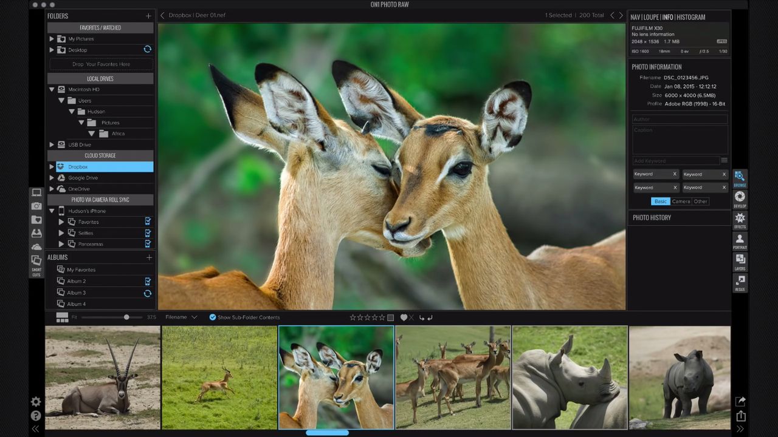Select the Basic metadata tab

point(660,202)
